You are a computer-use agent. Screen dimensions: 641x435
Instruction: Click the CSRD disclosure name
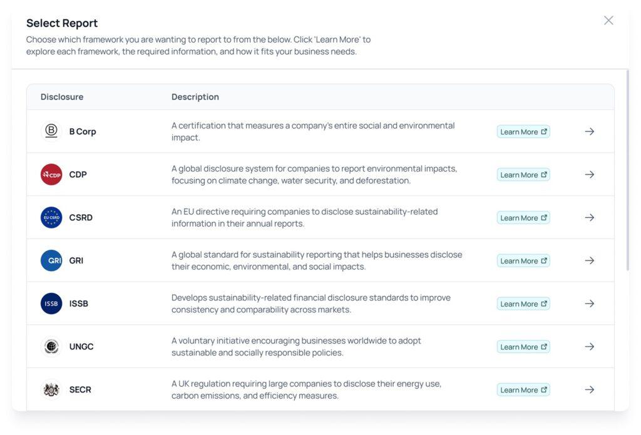coord(81,218)
